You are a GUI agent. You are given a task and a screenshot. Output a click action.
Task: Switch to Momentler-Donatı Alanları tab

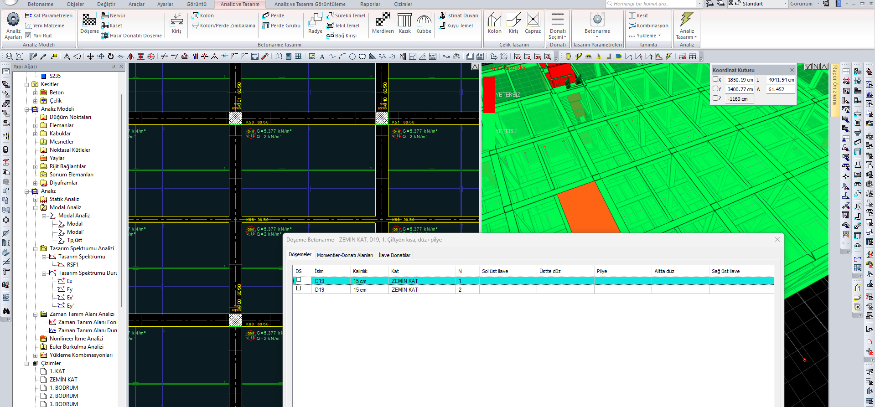tap(345, 255)
